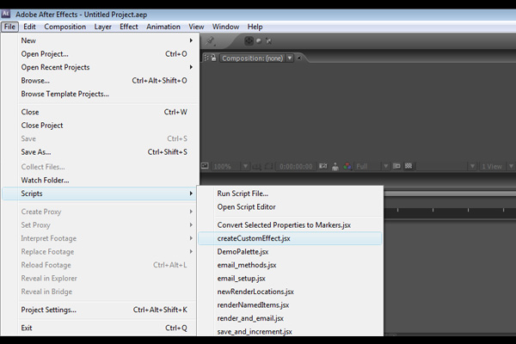516x344 pixels.
Task: Expand the New submenu
Action: tap(100, 40)
